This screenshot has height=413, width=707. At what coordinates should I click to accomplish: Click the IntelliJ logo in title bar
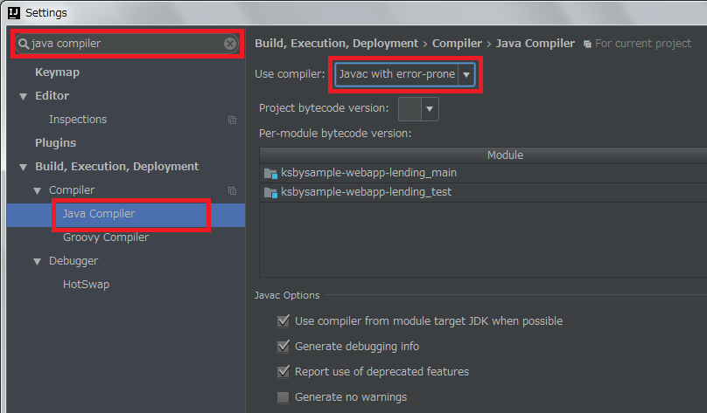coord(14,12)
